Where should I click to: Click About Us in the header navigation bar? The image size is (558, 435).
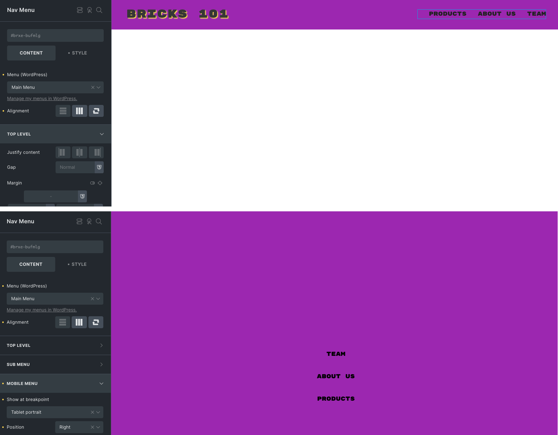[496, 14]
